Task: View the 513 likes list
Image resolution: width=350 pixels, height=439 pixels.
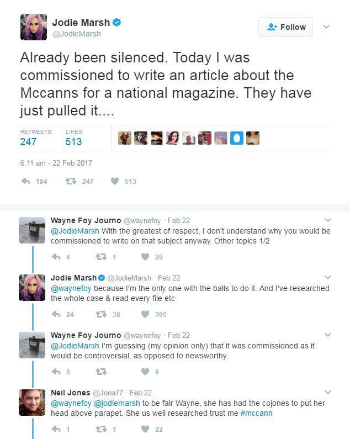Action: (73, 141)
